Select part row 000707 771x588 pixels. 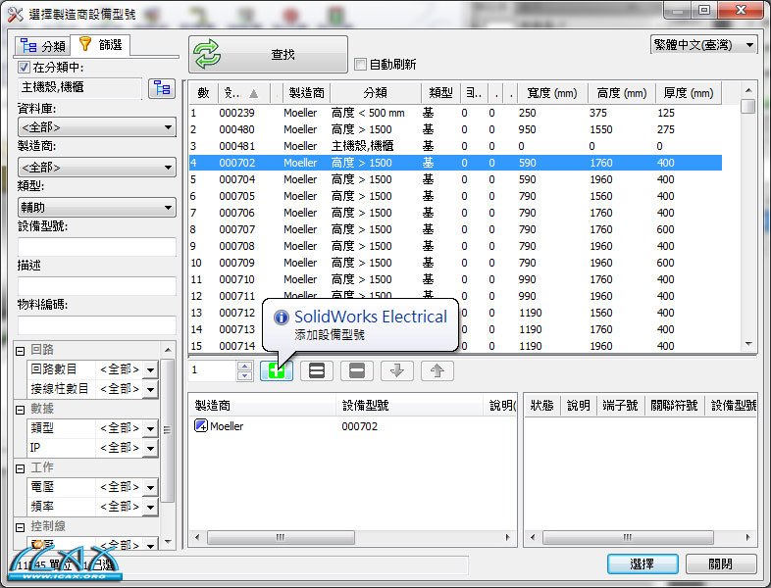pyautogui.click(x=455, y=229)
